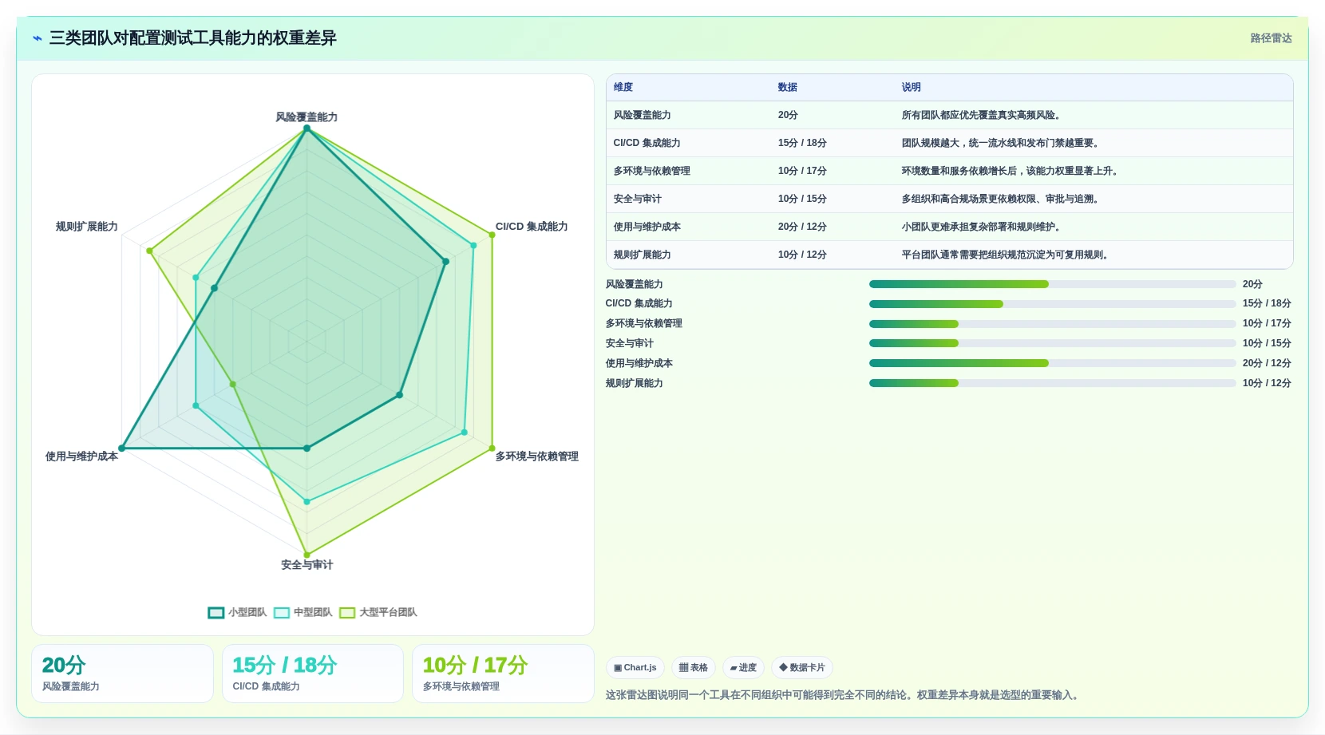Click the description 小团队更难承担复杂部署和规则维护。
This screenshot has height=735, width=1325.
click(x=983, y=227)
